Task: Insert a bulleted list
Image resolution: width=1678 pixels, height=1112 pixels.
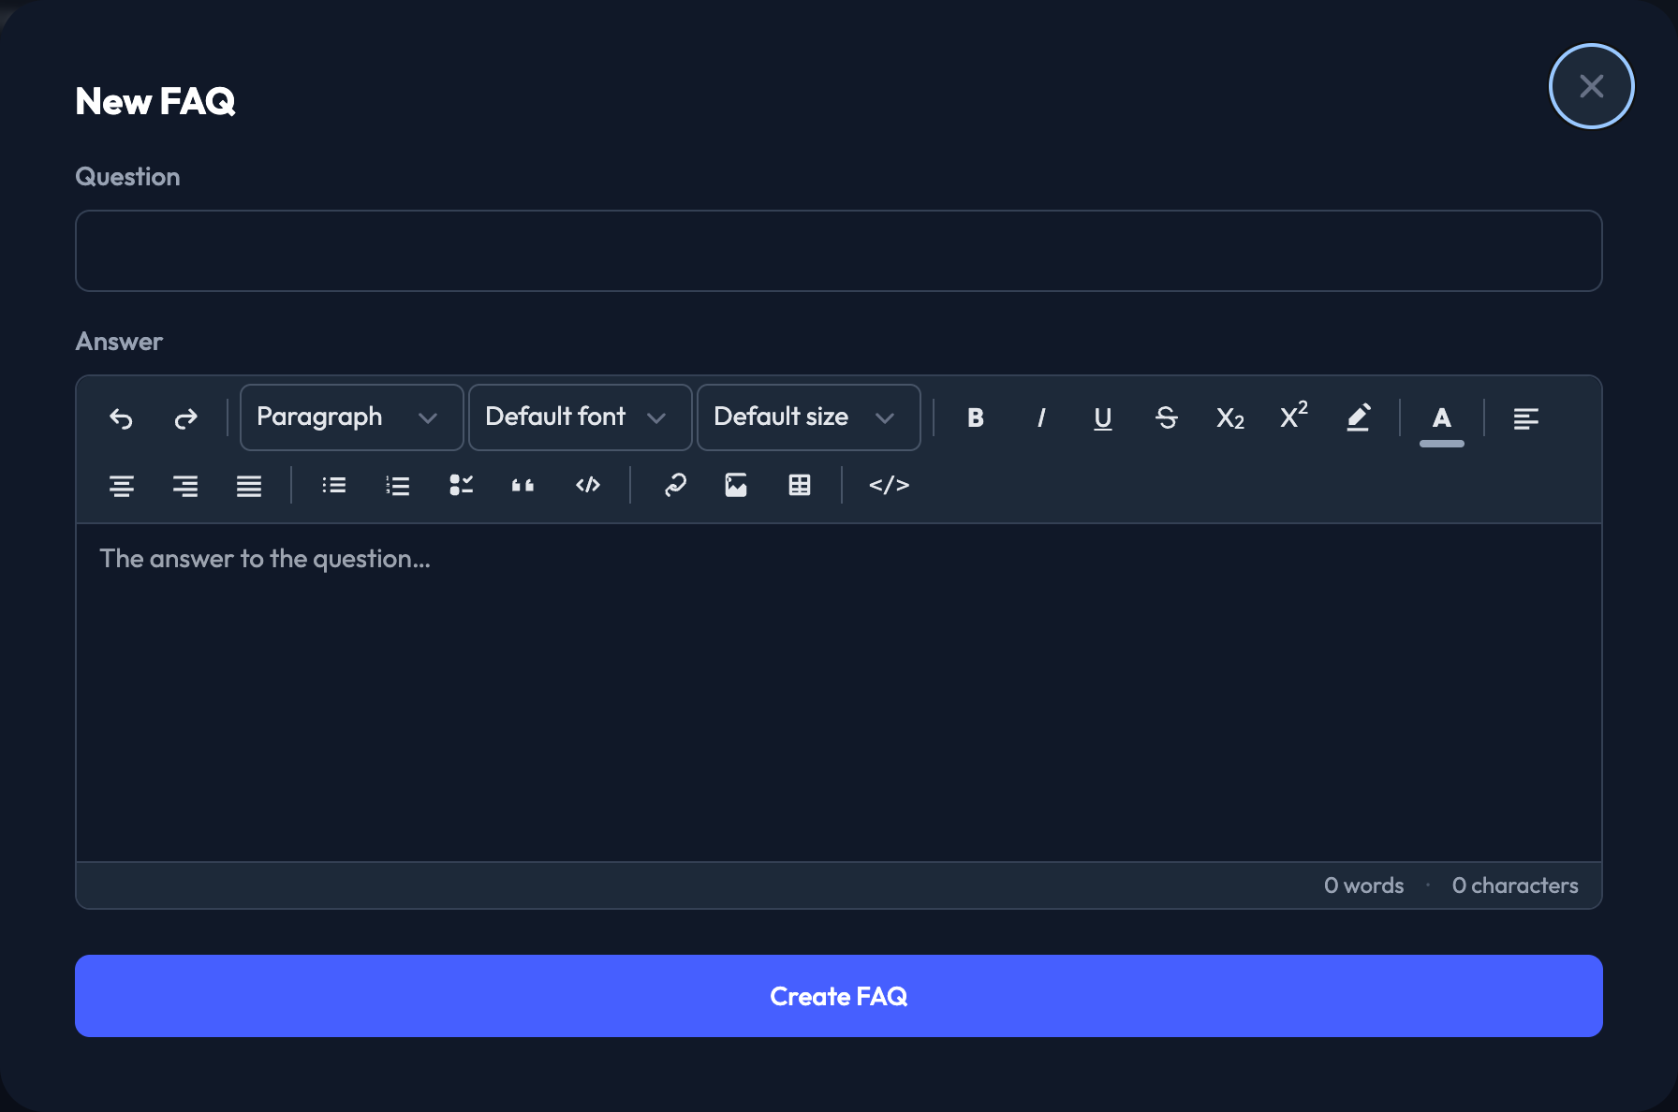Action: coord(333,485)
